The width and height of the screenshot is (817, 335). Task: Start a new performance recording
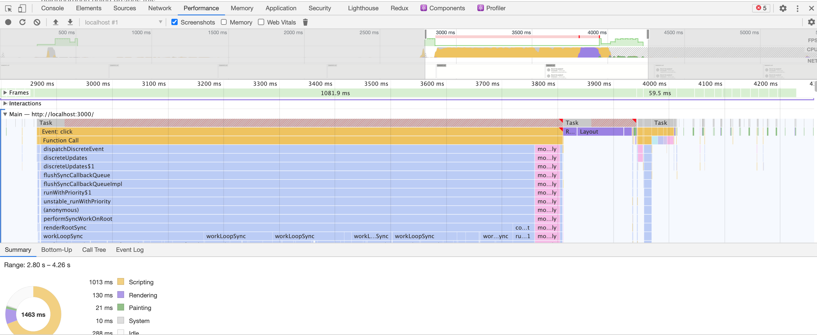8,22
